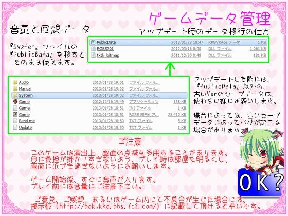Click the 音量と回想データ heading

click(x=50, y=29)
